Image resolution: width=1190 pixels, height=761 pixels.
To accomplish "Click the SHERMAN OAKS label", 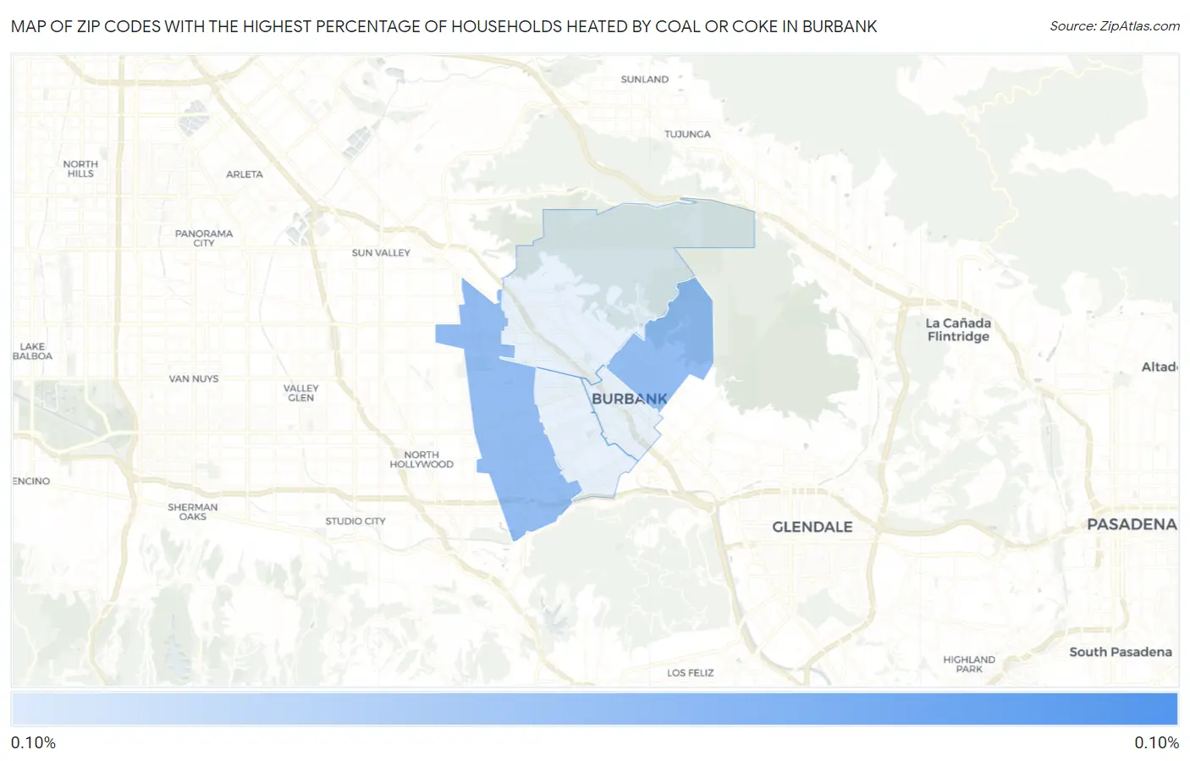I will pos(192,511).
